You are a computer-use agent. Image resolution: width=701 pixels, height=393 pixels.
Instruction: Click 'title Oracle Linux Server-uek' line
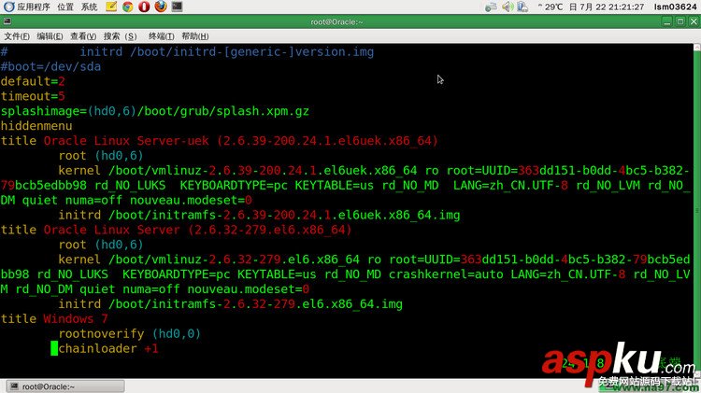[219, 141]
